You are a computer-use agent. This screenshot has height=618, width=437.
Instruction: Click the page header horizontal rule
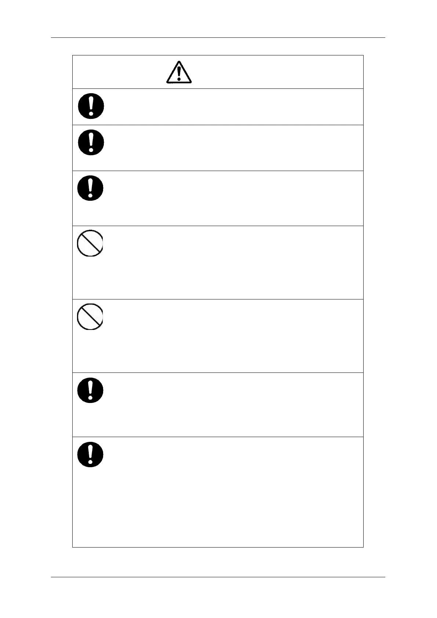(x=218, y=37)
